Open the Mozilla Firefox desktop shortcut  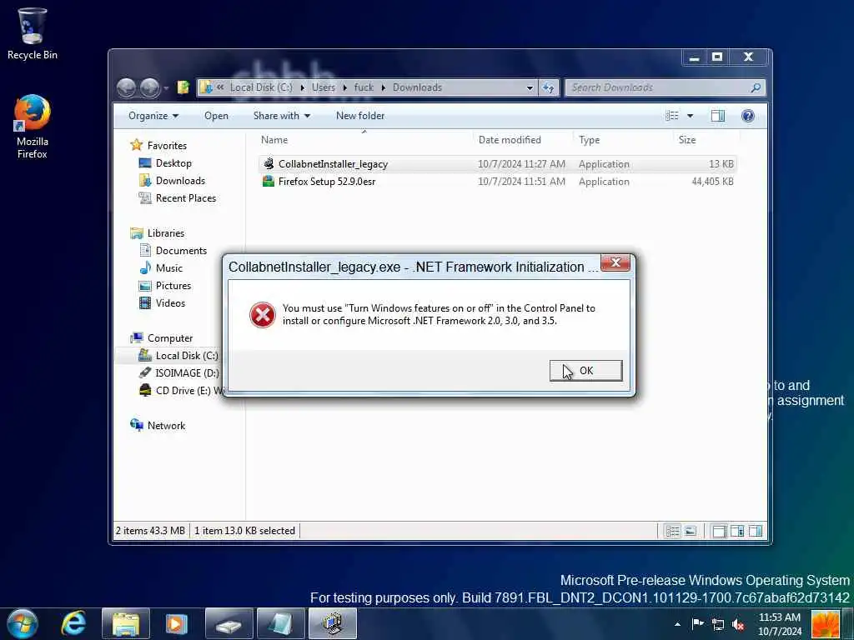[33, 127]
